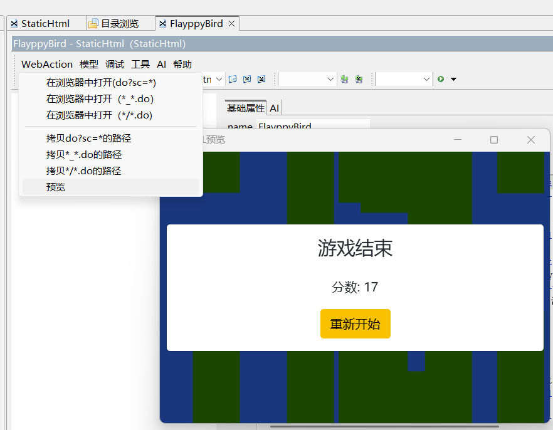The height and width of the screenshot is (430, 553).
Task: Select the FlayppyBird editor tab
Action: [196, 24]
